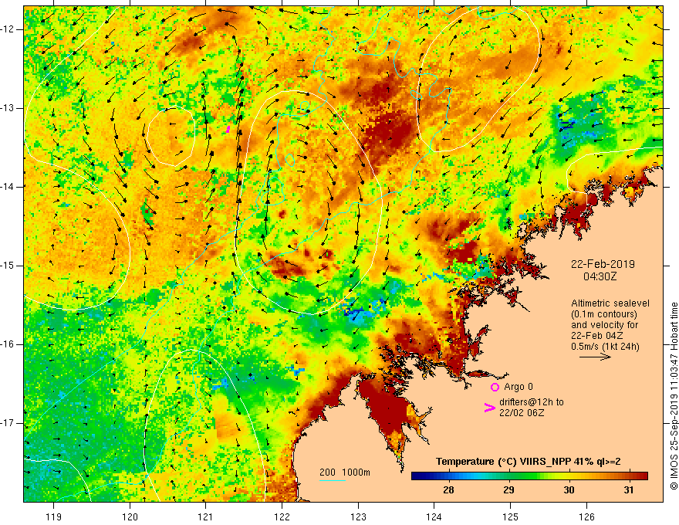The height and width of the screenshot is (525, 679).
Task: Click the colorbar tick label 28
Action: (x=448, y=490)
